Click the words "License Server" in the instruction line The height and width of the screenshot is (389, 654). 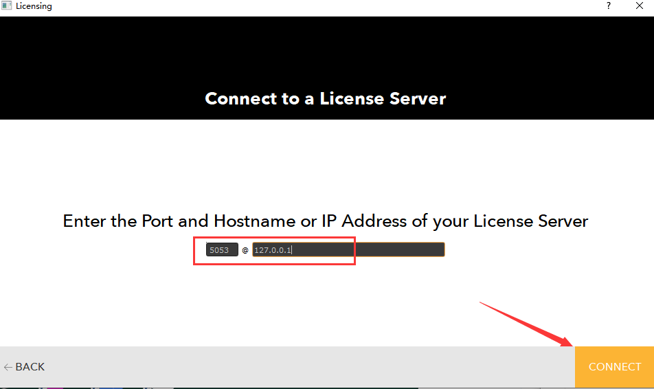531,221
